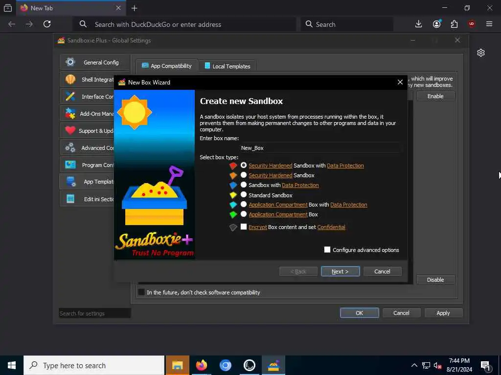Click the Advanced Config gears icon
This screenshot has width=501, height=375.
click(x=70, y=147)
